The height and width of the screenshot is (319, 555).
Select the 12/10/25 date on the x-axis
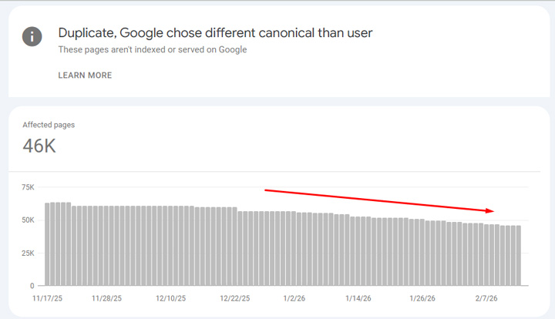171,297
